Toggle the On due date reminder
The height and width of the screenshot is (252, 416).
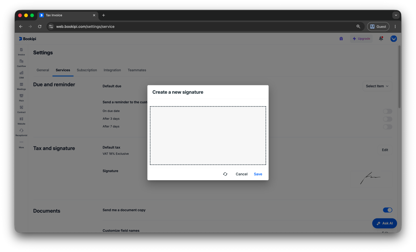[x=387, y=111]
